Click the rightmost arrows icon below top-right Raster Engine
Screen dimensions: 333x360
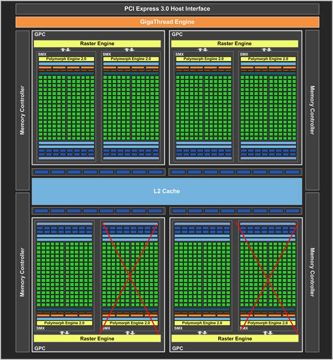click(266, 49)
